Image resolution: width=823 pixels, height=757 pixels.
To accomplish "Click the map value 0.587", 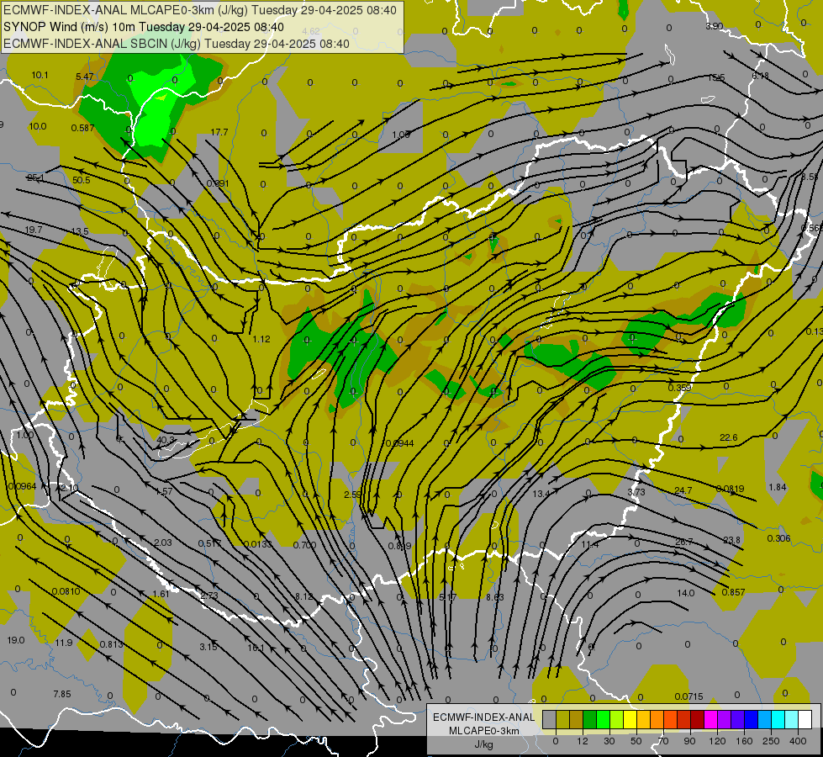I will coord(83,128).
